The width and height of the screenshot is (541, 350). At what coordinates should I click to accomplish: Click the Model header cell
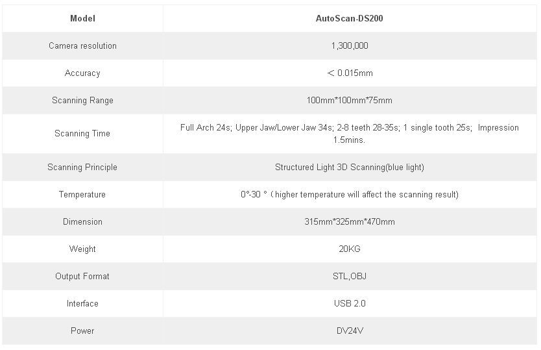pos(82,18)
